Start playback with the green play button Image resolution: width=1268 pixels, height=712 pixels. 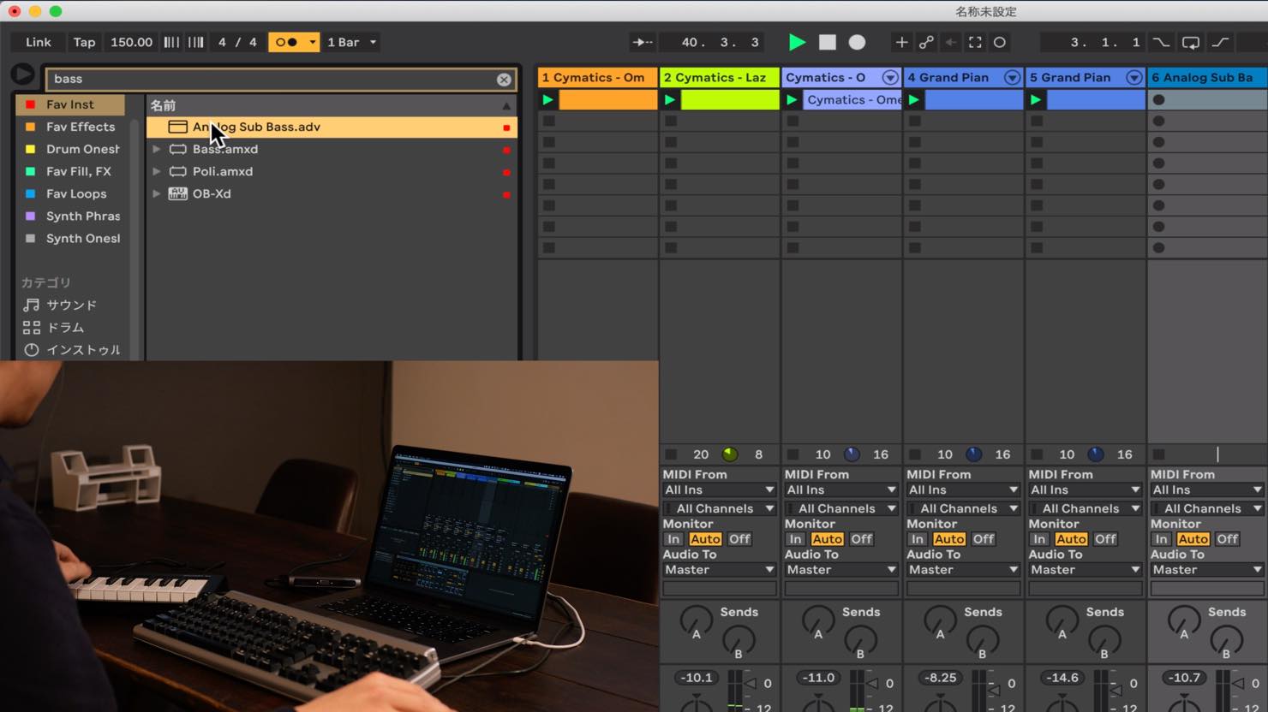pyautogui.click(x=797, y=42)
